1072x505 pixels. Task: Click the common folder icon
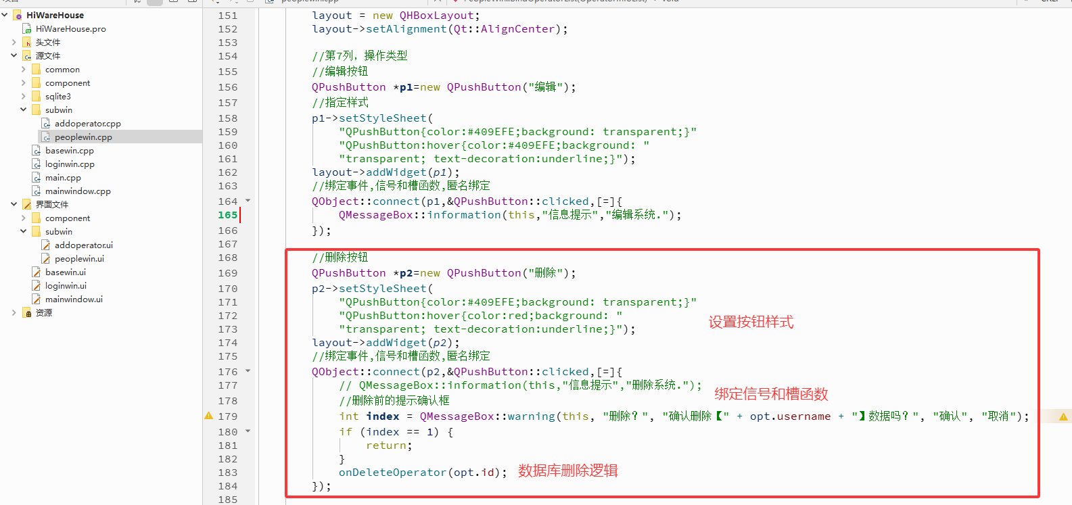pos(37,69)
